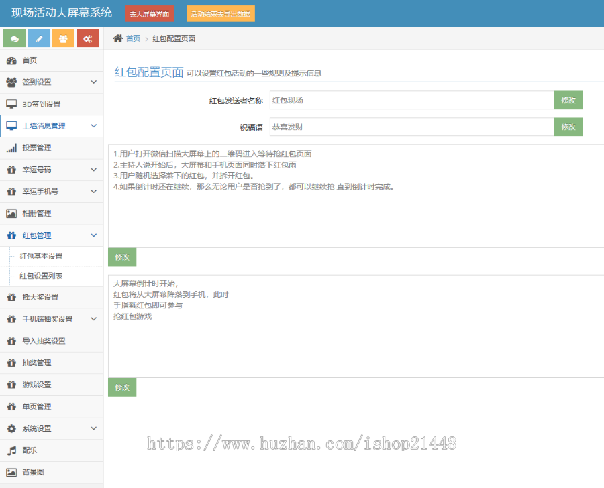Open 单页管理 in the sidebar
Image resolution: width=604 pixels, height=488 pixels.
52,407
